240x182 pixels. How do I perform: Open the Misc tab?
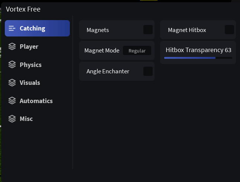(26, 119)
